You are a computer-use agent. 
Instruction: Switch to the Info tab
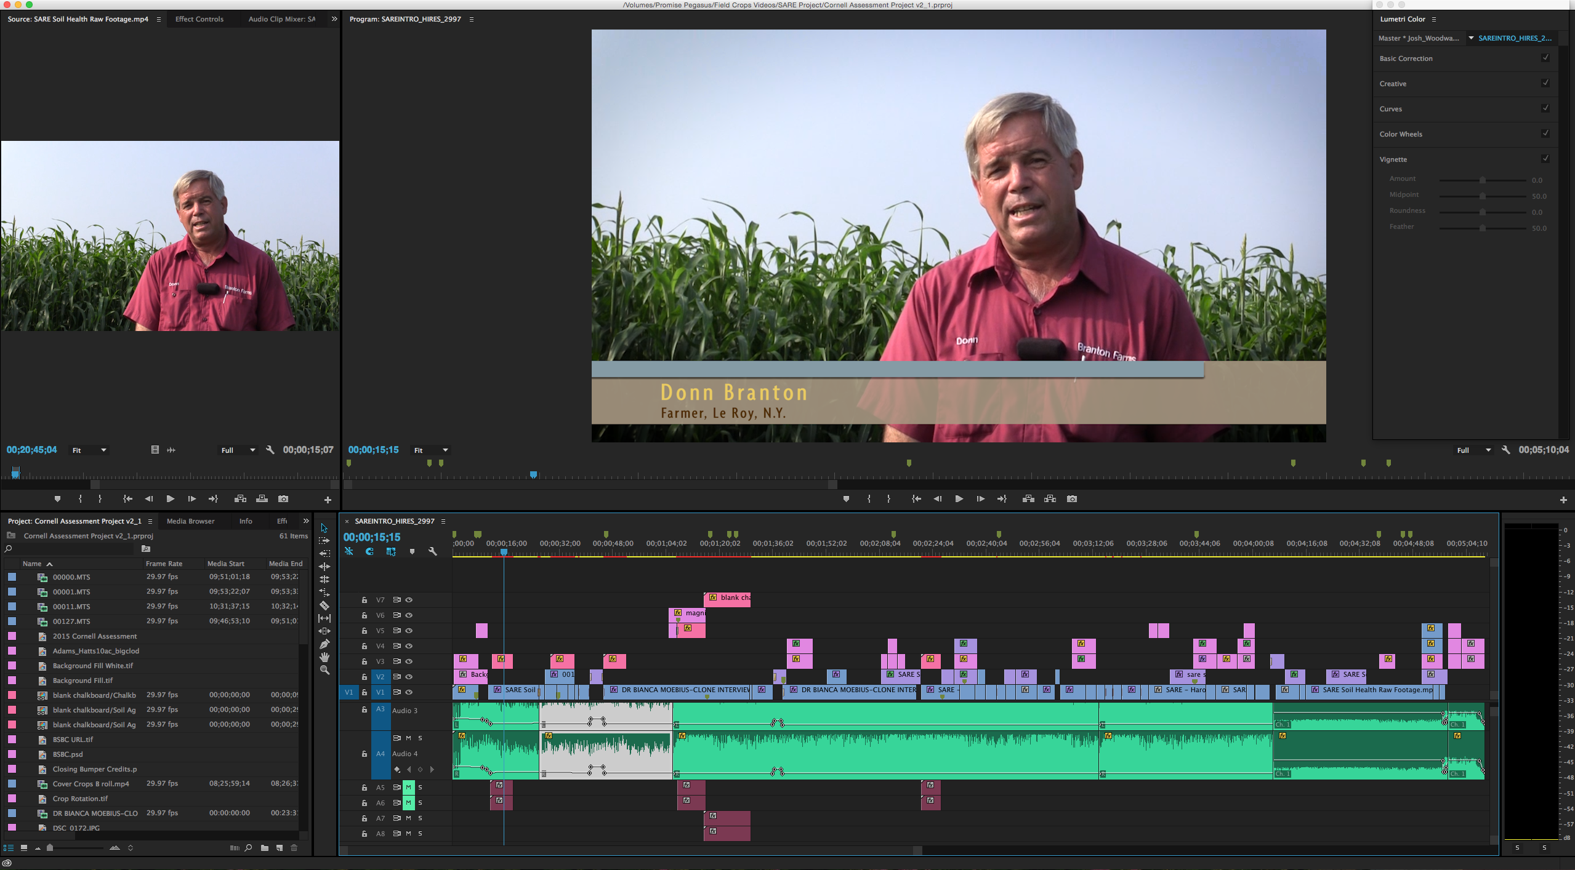(246, 521)
